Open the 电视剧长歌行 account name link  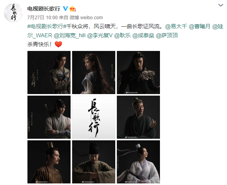[44, 9]
